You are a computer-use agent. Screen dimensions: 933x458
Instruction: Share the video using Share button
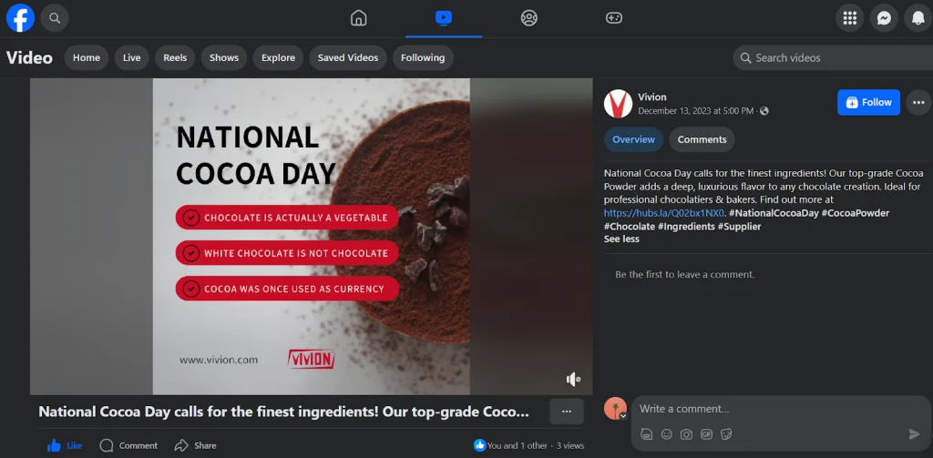(195, 445)
